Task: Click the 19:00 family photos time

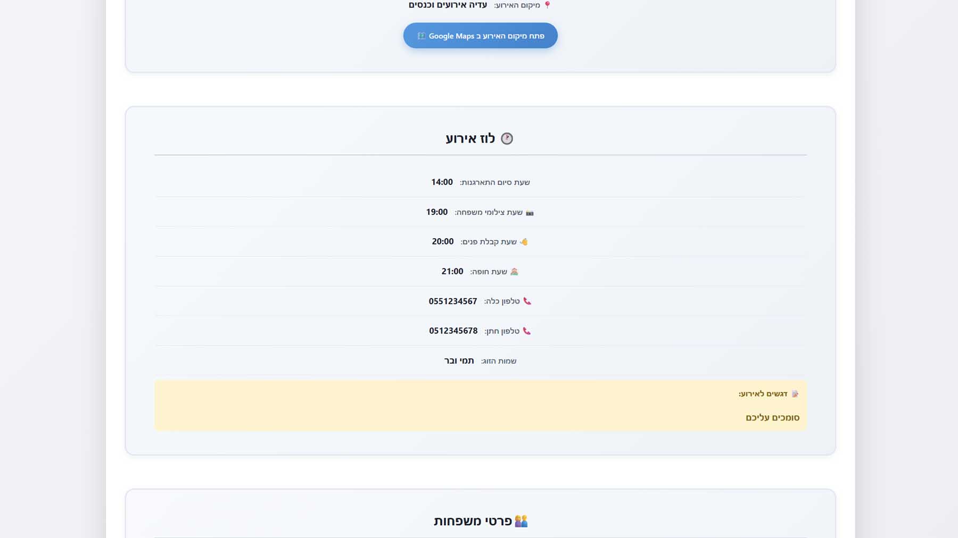Action: point(436,212)
